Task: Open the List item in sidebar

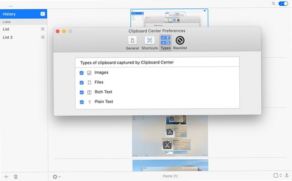Action: pos(23,29)
